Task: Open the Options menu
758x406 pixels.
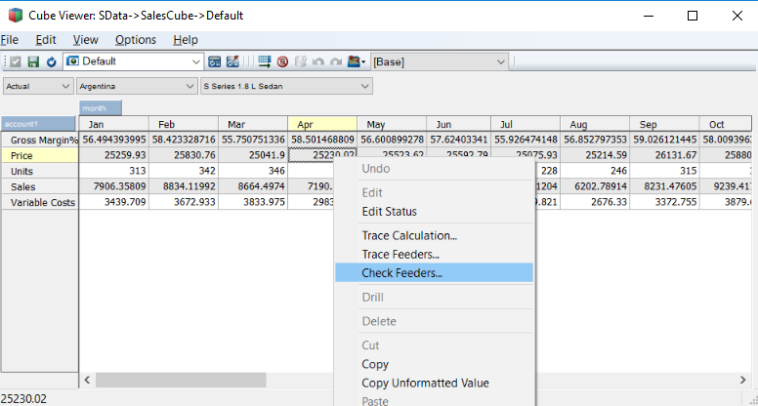Action: (x=136, y=40)
